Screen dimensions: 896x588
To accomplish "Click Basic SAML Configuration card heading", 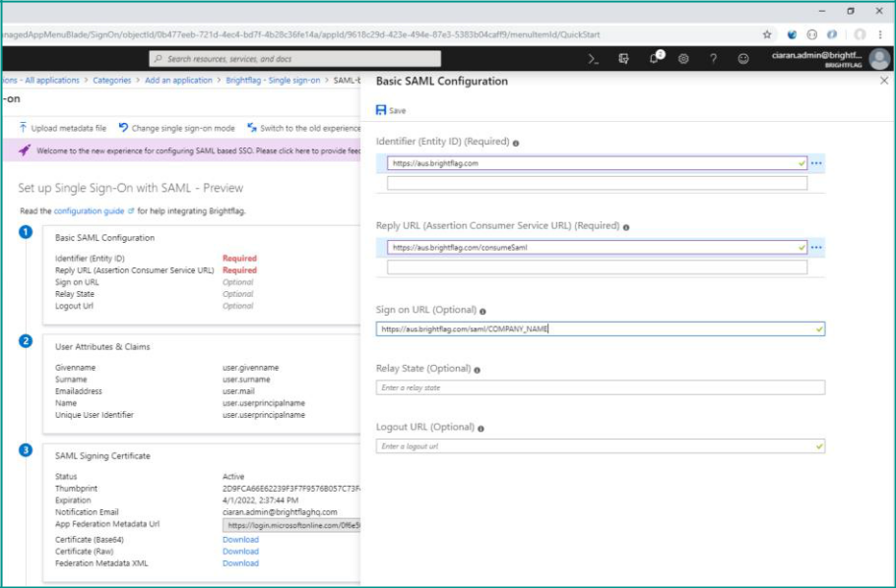I will click(104, 238).
